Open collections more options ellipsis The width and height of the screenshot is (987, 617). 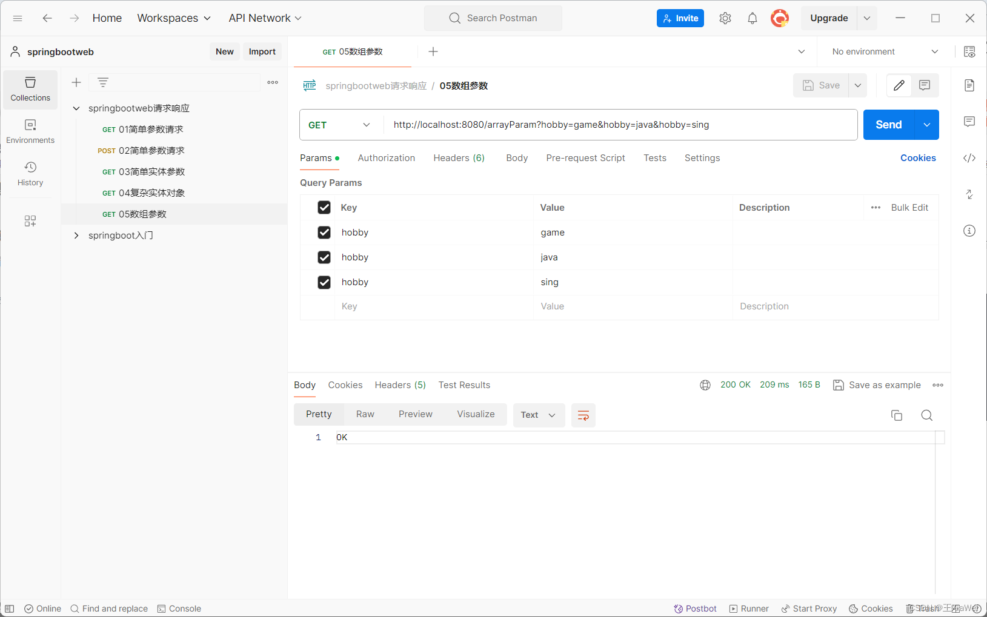coord(273,82)
